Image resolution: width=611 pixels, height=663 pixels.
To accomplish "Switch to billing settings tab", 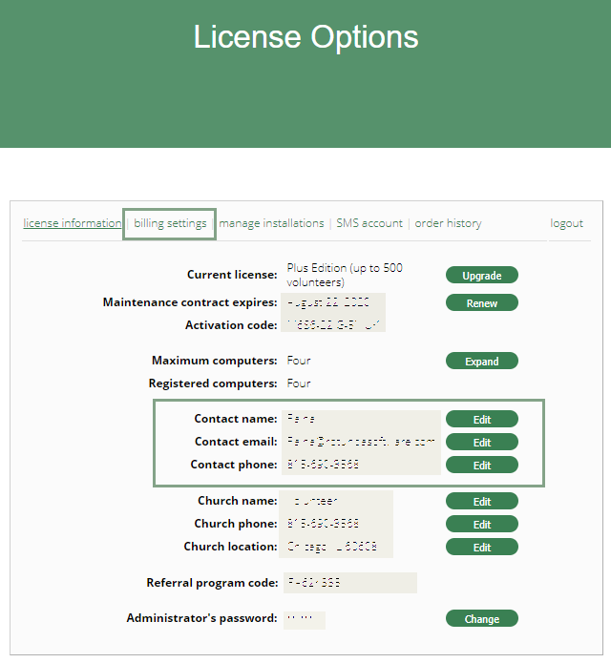I will point(170,223).
